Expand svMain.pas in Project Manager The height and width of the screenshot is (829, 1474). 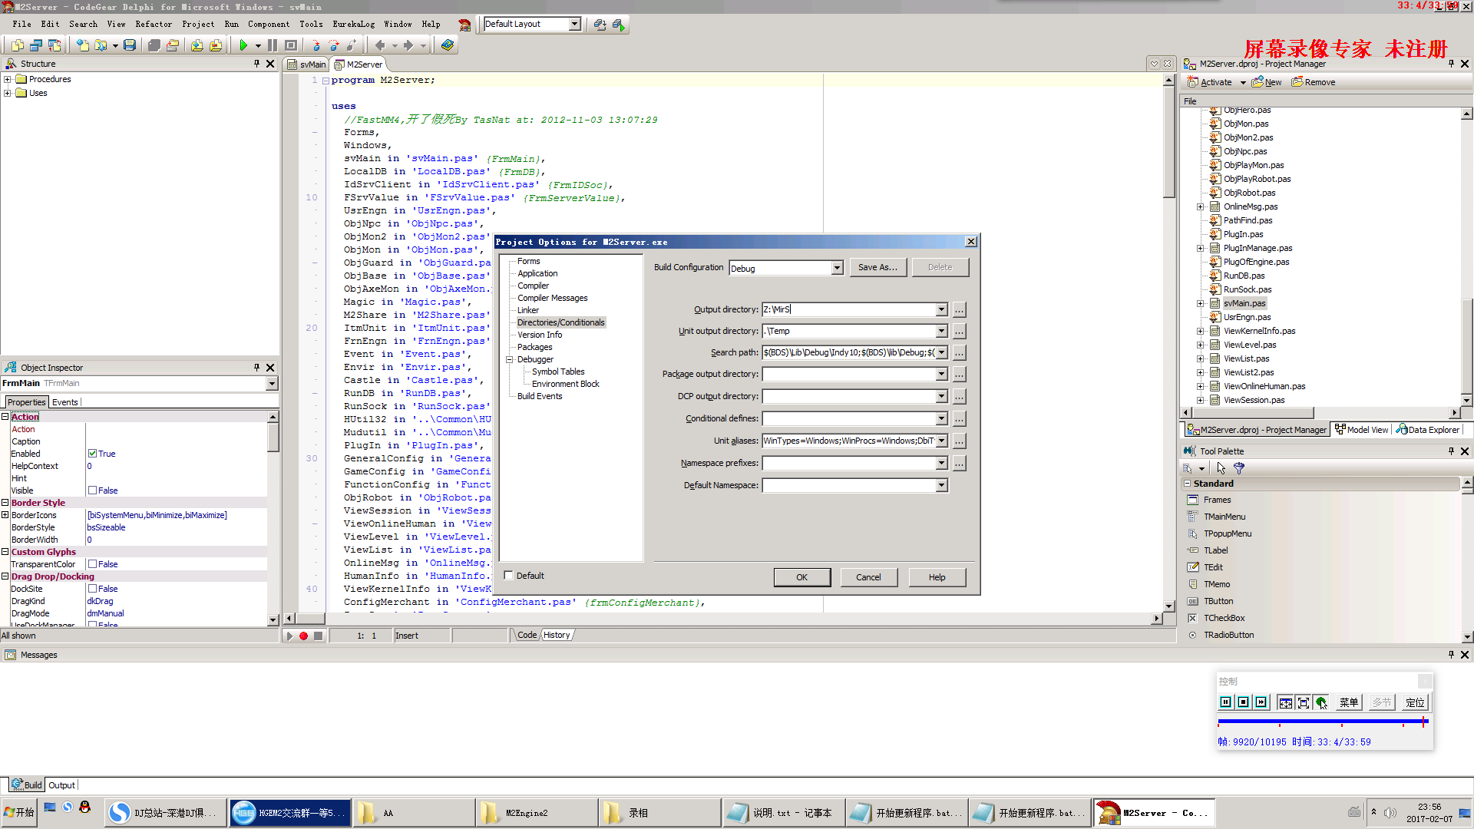(1200, 303)
